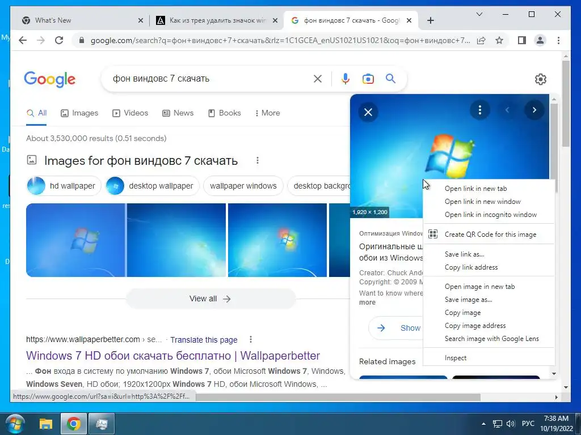Click the padlock site info icon

pos(82,40)
